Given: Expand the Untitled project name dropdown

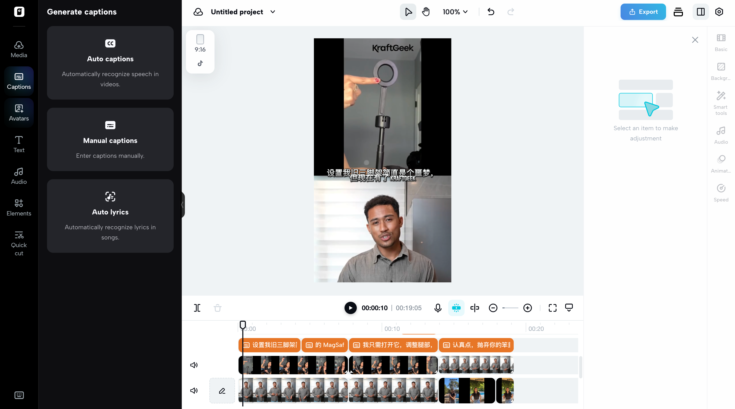Looking at the screenshot, I should point(272,12).
